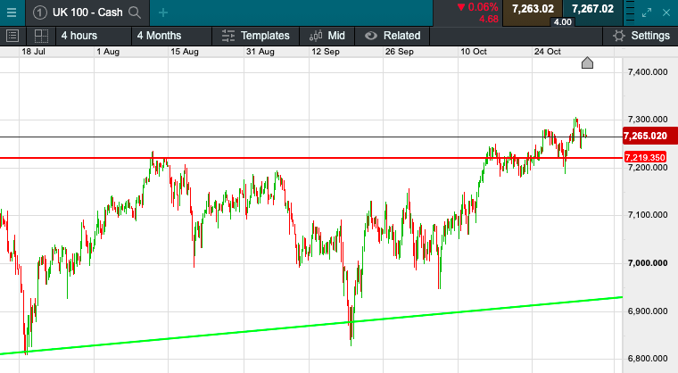Open the chart list panel icon

click(12, 36)
